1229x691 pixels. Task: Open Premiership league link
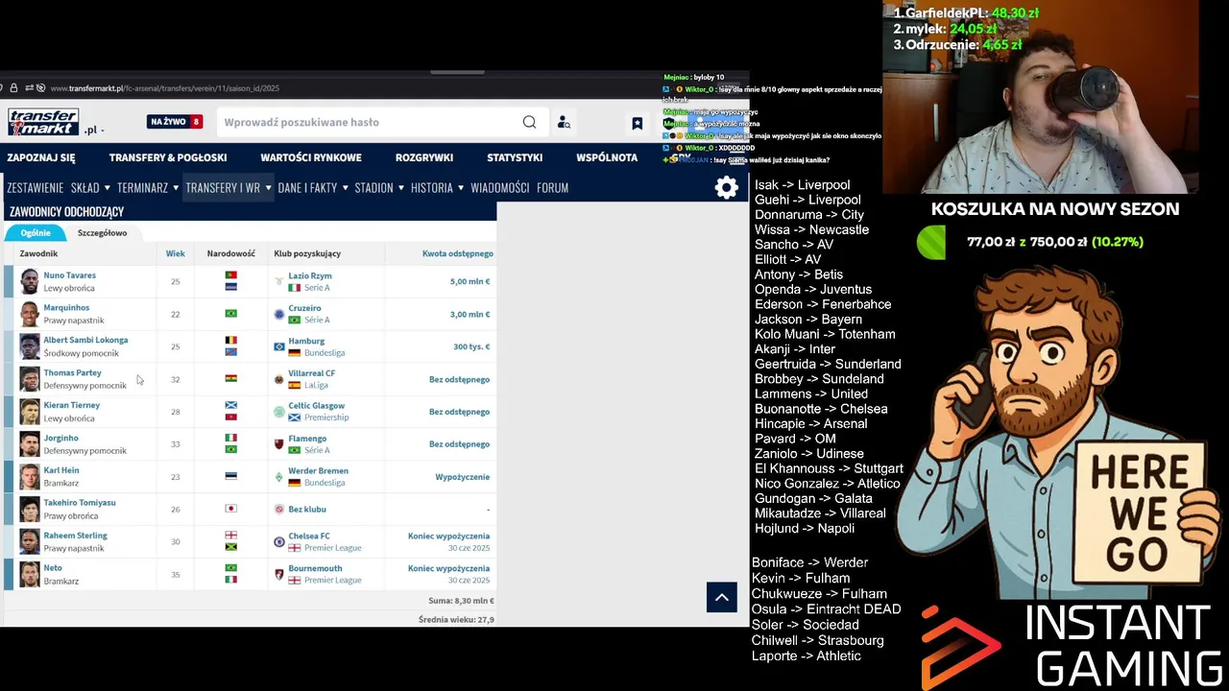tap(326, 417)
